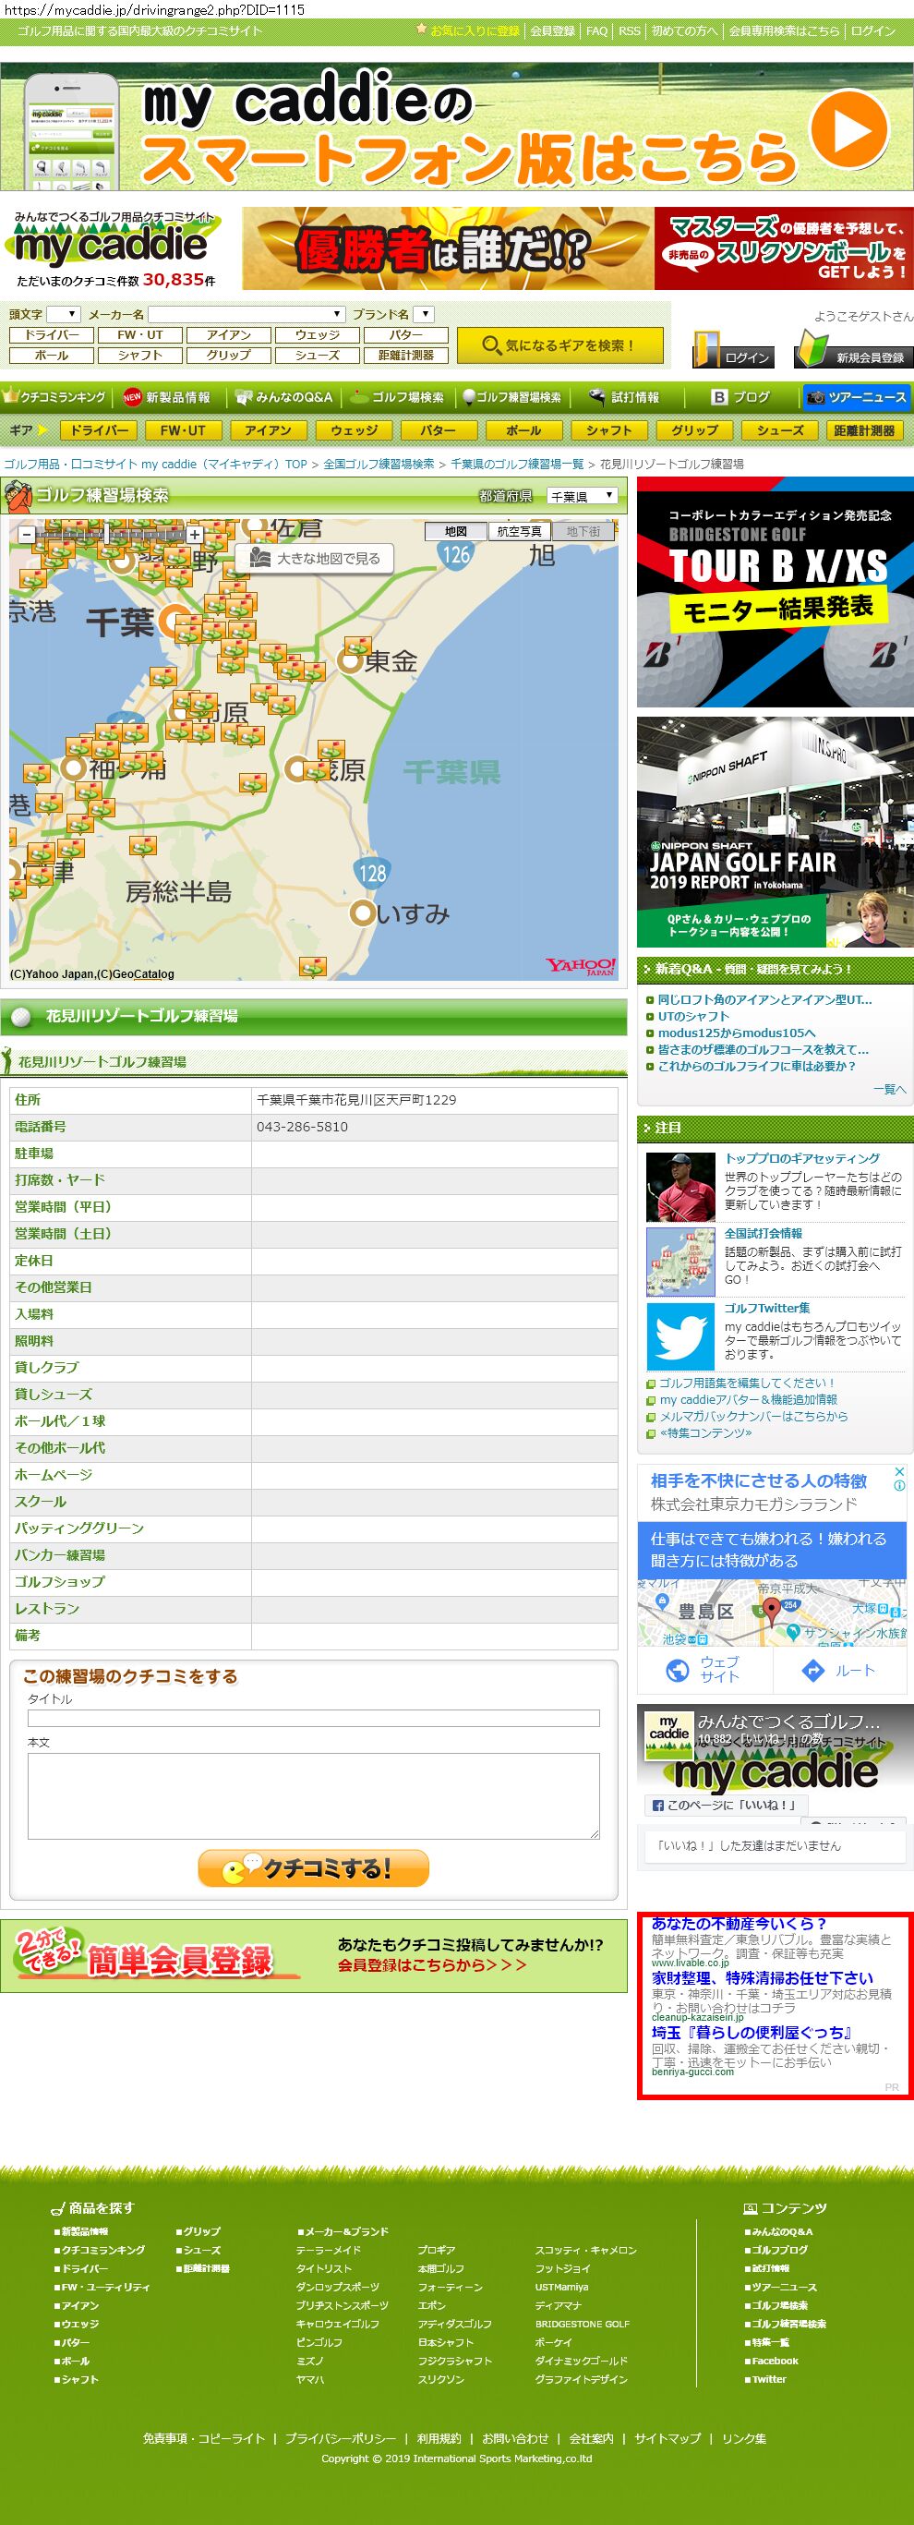Open the 全国試打会情報 map thumbnail
The width and height of the screenshot is (914, 2525).
point(680,1262)
